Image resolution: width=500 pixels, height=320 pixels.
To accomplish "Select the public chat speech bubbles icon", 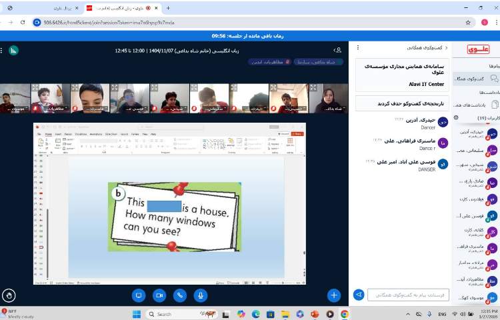I will (494, 79).
